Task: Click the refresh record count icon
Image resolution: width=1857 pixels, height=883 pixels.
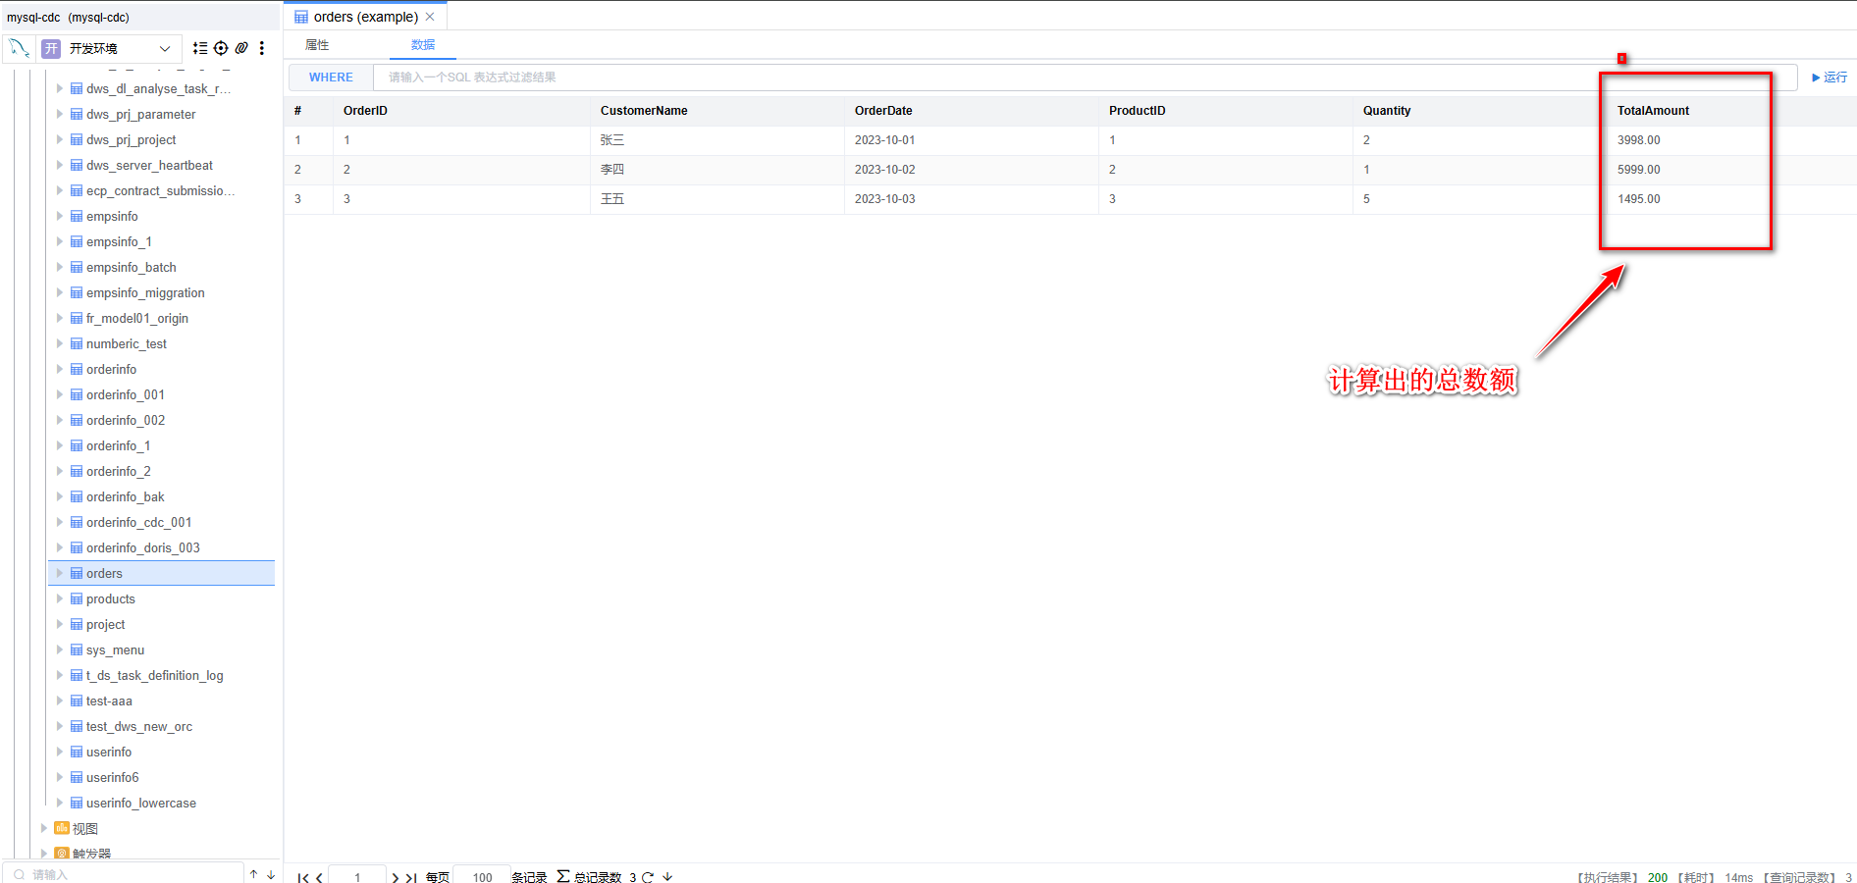Action: (648, 877)
